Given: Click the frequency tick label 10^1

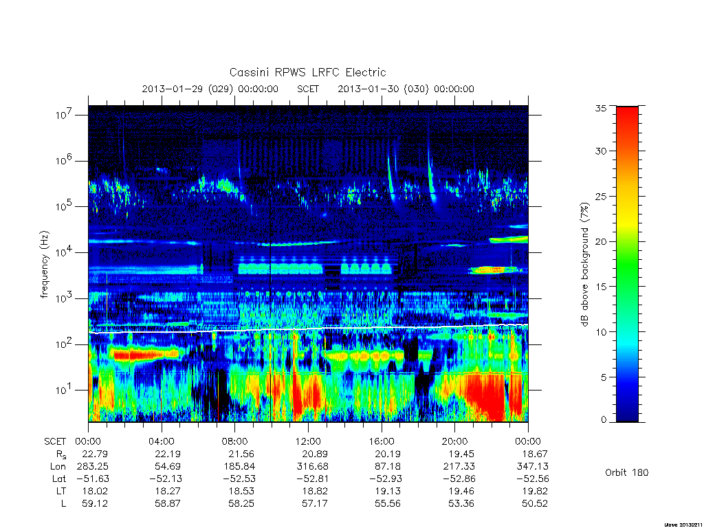Looking at the screenshot, I should [64, 390].
